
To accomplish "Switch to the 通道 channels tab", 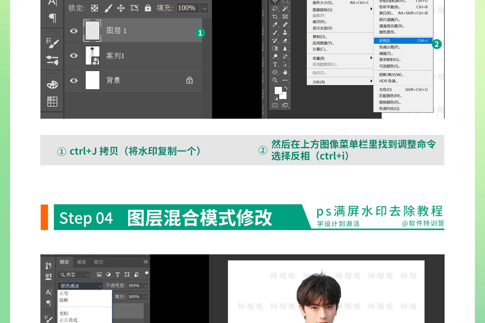I will (81, 262).
